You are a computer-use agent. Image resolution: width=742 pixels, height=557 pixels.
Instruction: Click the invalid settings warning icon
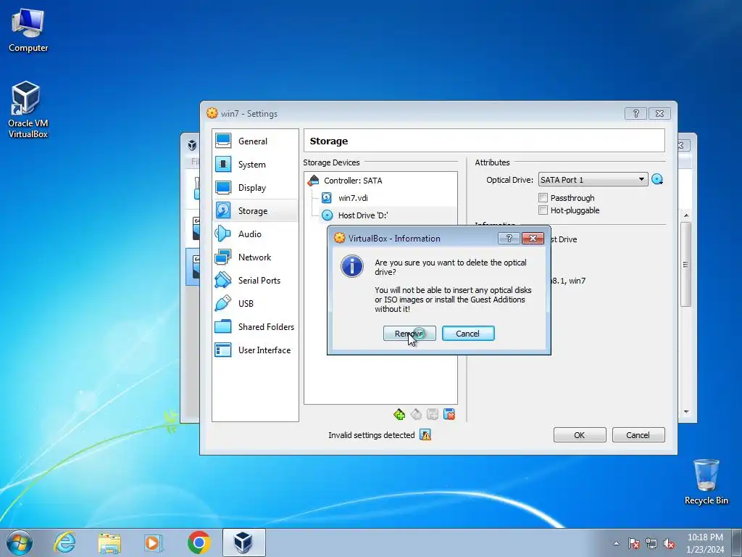[x=425, y=435]
